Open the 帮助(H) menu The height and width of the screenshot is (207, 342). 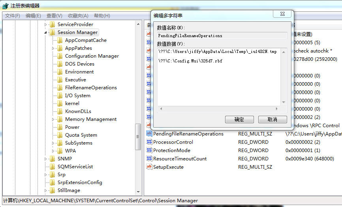click(x=102, y=16)
